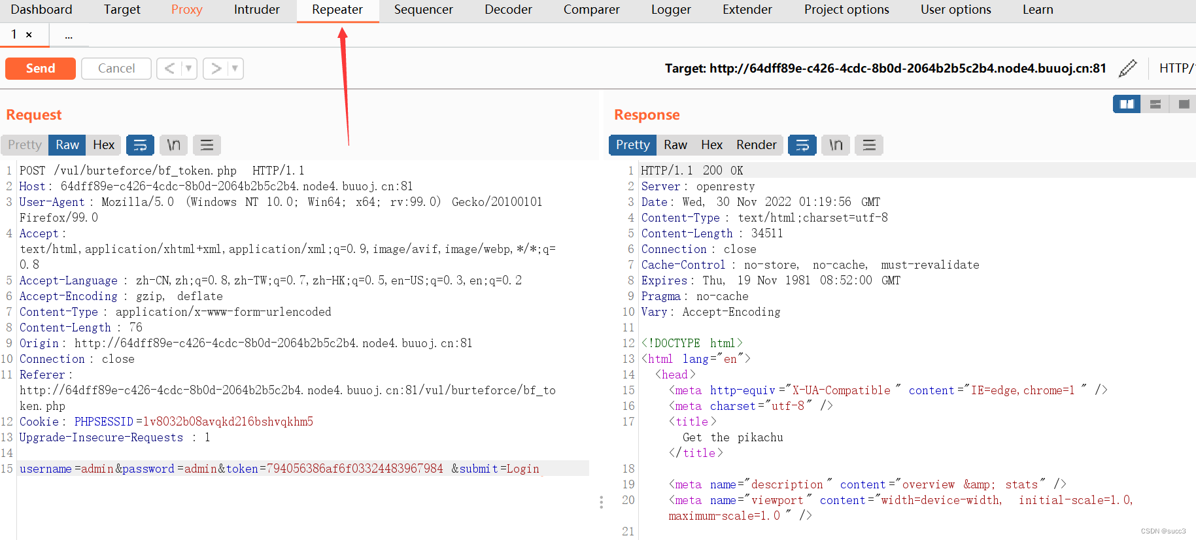
Task: Click the Pragma: no-cache header
Action: [694, 296]
